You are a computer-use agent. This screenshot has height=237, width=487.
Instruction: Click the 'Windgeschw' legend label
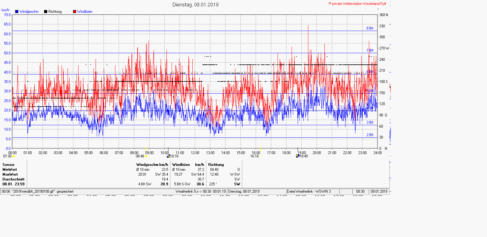29,12
